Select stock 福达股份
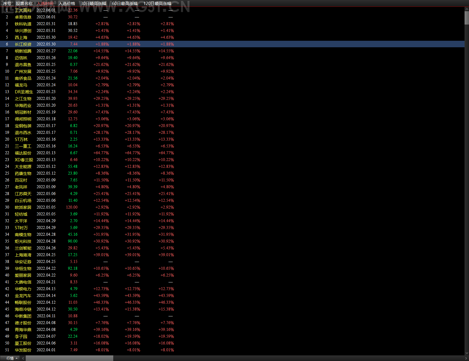Image resolution: width=469 pixels, height=361 pixels. point(23,153)
